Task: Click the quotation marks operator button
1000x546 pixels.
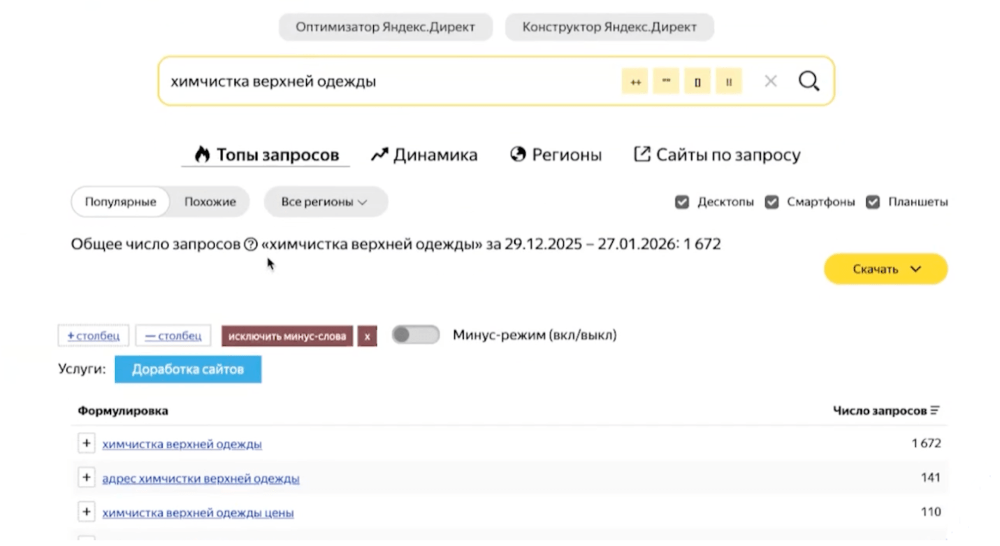Action: click(666, 82)
